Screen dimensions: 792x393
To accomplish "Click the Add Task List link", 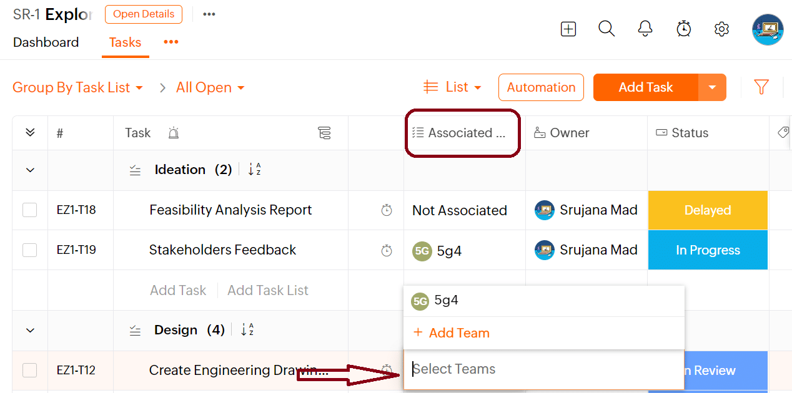I will [x=268, y=290].
